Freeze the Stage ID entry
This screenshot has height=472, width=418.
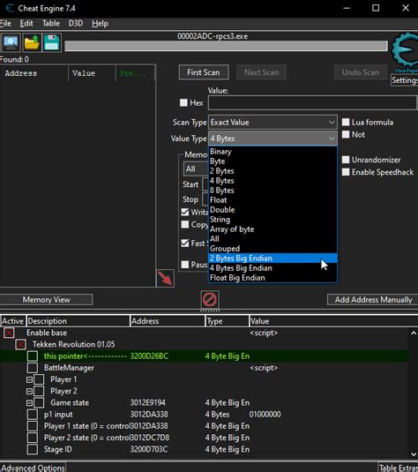tap(33, 449)
